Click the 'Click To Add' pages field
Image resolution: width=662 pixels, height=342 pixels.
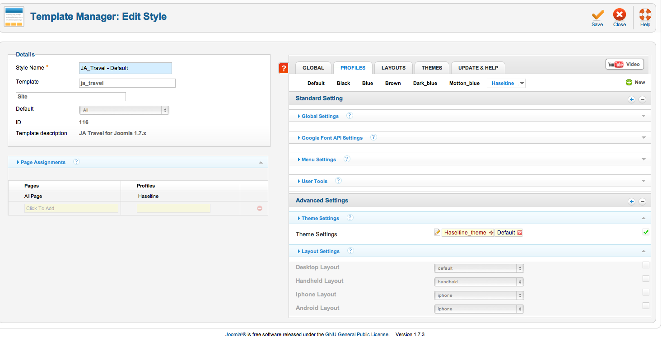71,208
